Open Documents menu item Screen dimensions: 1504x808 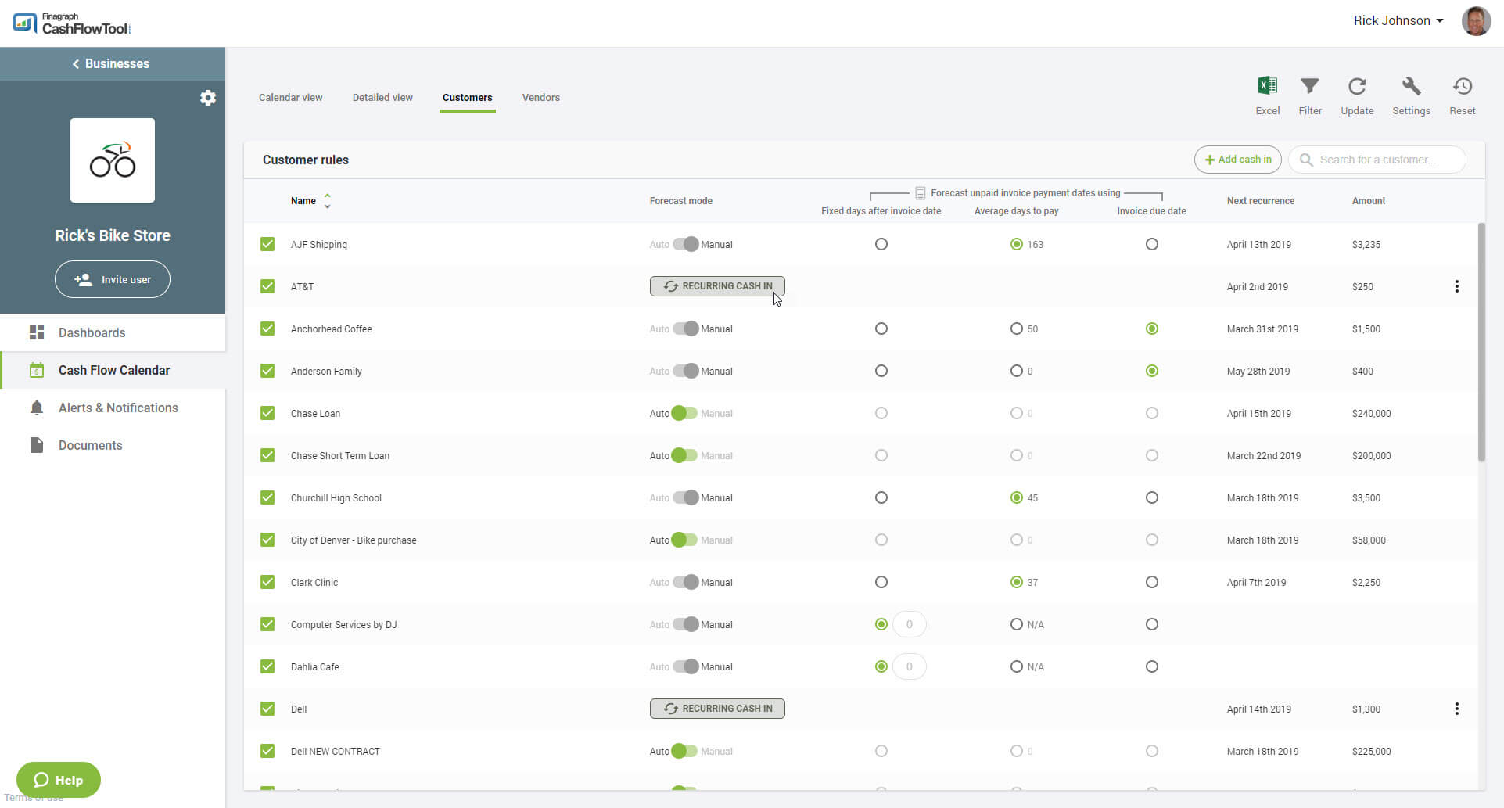[x=113, y=445]
